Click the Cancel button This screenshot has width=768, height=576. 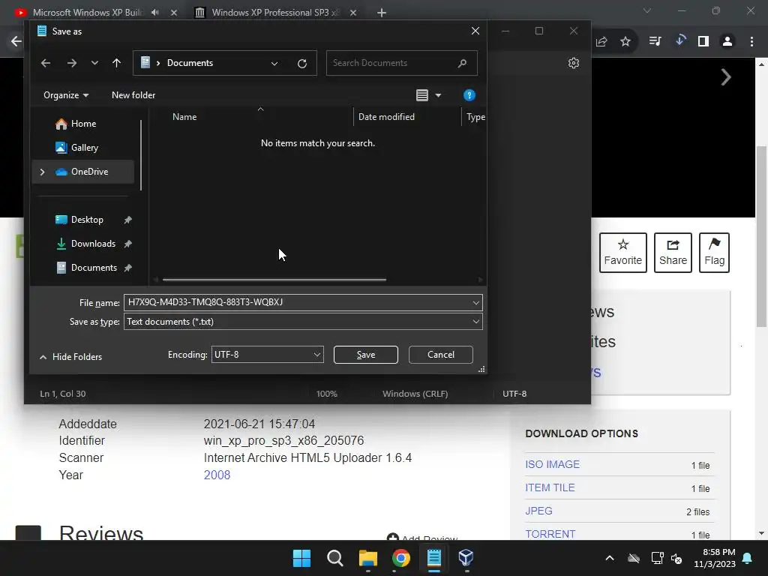pos(441,355)
